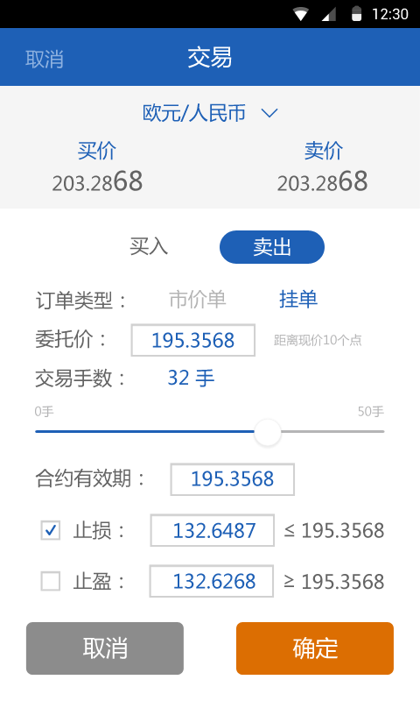Viewport: 420px width, 701px height.
Task: Focus the 委托价 input field
Action: [x=192, y=340]
